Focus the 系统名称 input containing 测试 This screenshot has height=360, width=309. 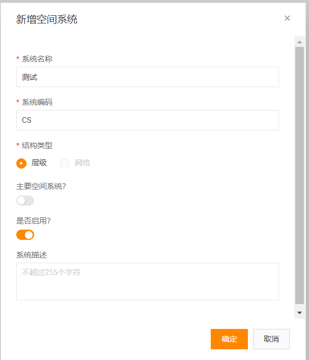coord(148,77)
